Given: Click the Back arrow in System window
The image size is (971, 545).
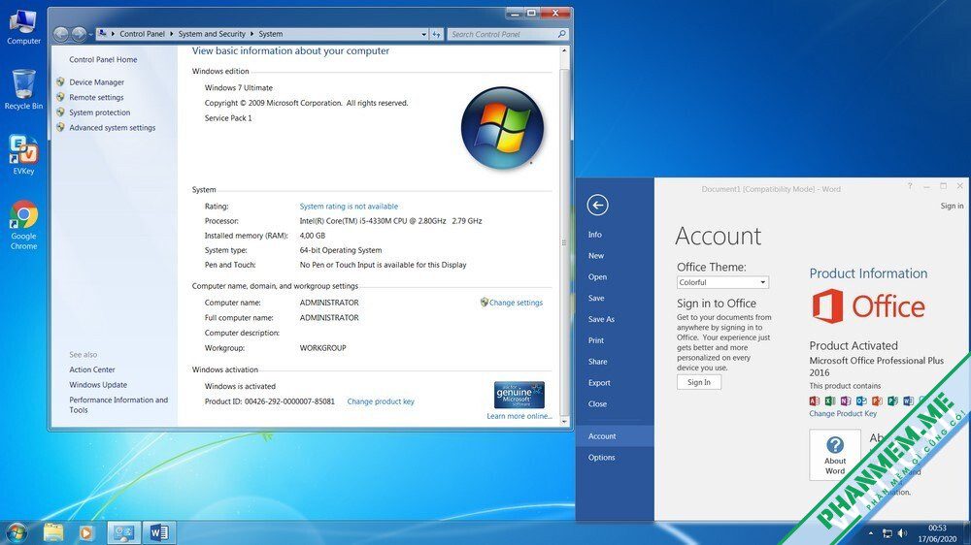Looking at the screenshot, I should tap(60, 34).
